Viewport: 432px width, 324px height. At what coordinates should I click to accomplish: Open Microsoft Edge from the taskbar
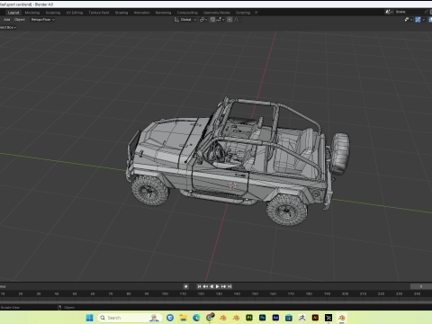196,318
